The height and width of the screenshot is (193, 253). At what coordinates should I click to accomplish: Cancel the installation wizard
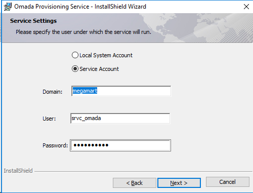click(228, 182)
